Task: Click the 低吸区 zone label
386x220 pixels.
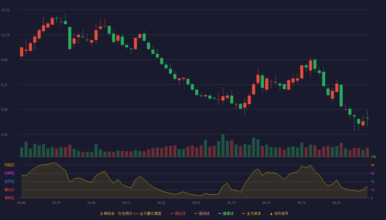Action: point(9,198)
